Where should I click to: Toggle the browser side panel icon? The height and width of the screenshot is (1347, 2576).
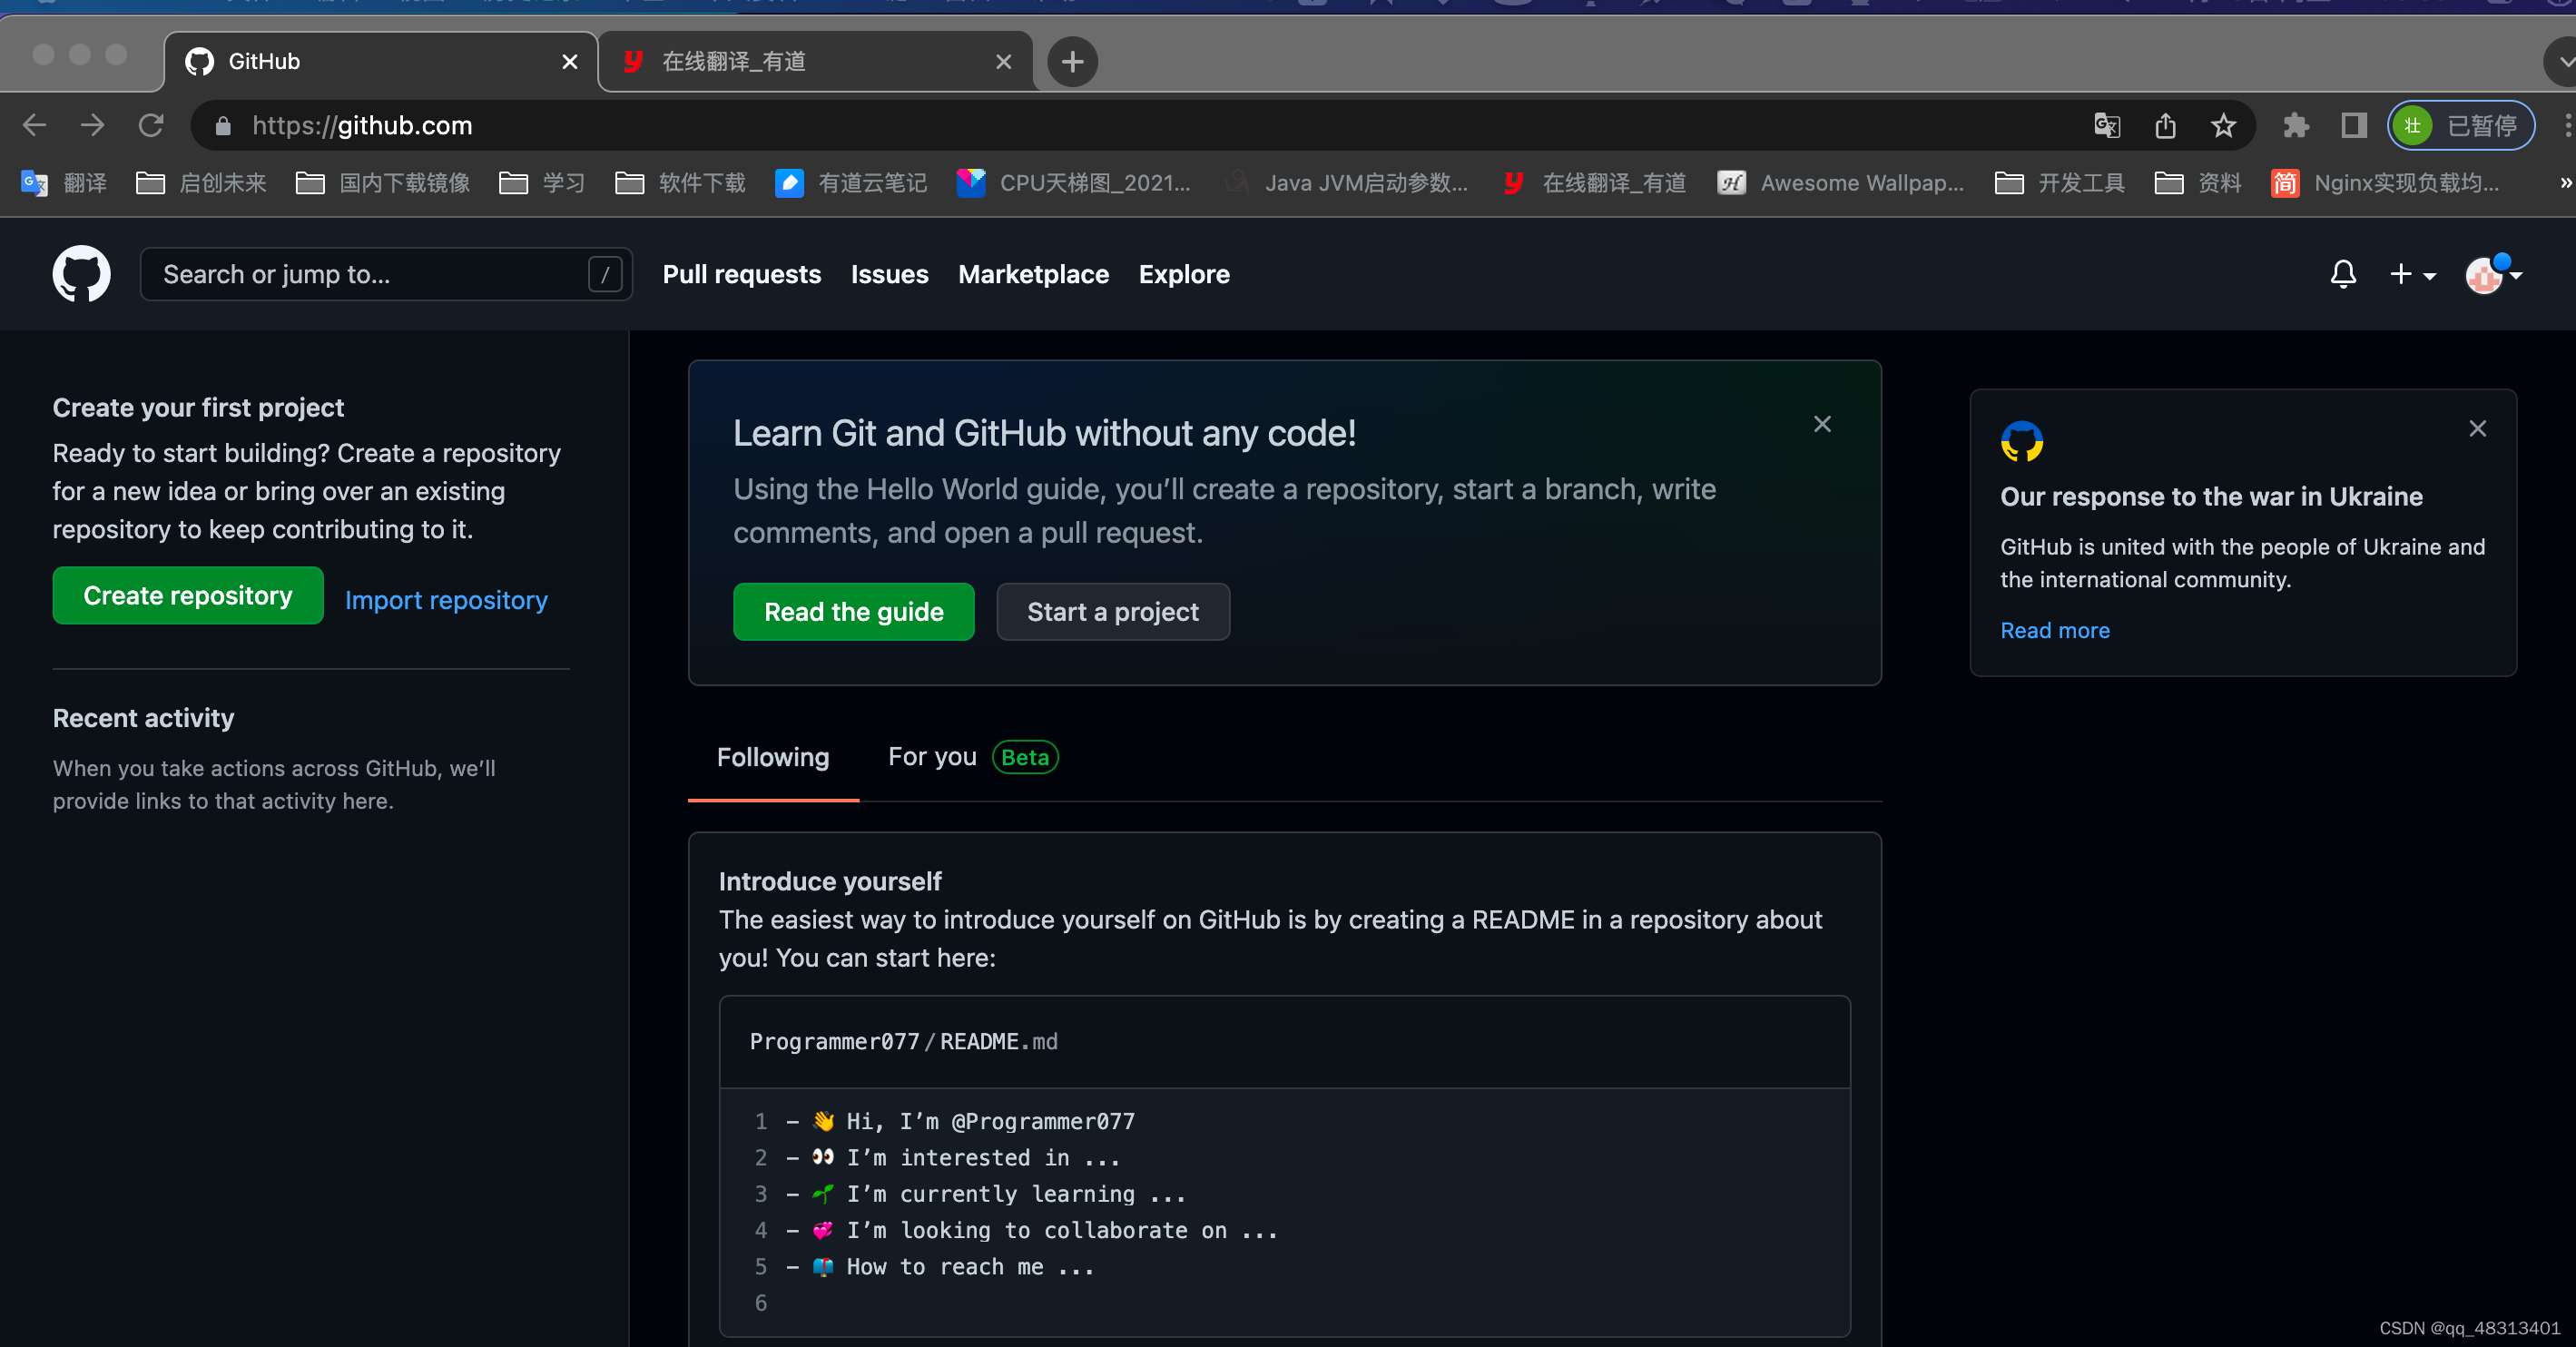2353,125
